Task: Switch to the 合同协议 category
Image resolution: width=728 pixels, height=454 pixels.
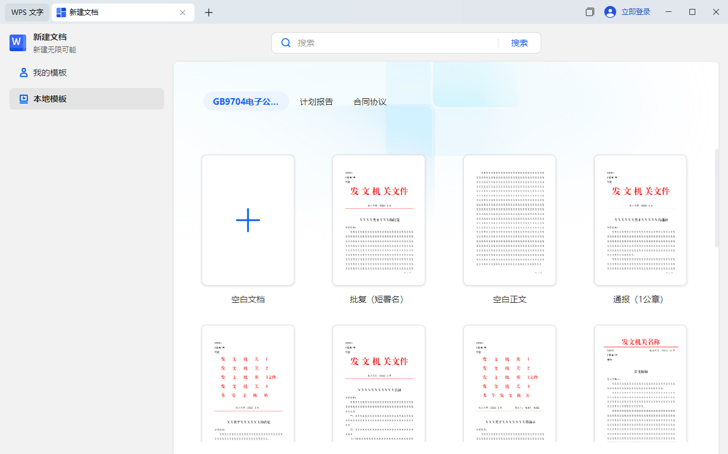Action: (369, 101)
